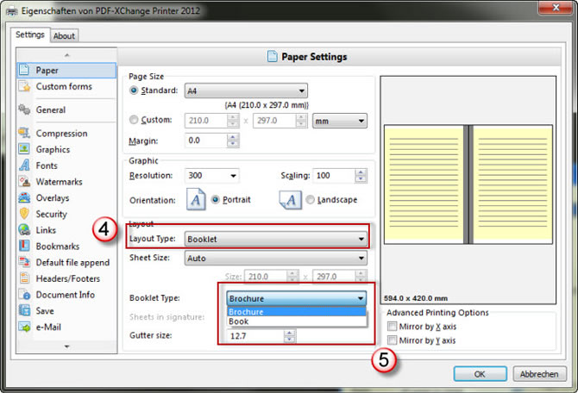This screenshot has height=393, width=578.
Task: Click the Gutter size field
Action: coord(255,336)
